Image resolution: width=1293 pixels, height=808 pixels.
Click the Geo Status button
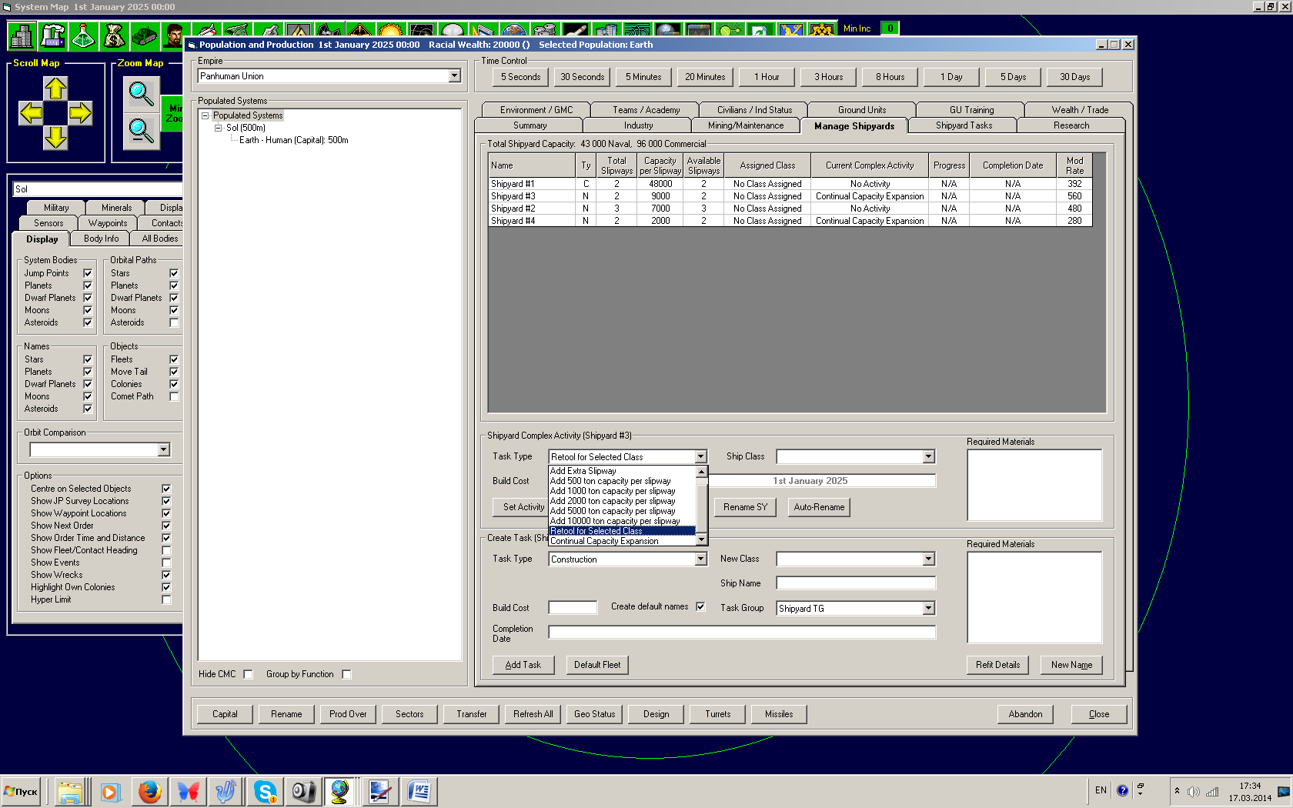[x=595, y=714]
